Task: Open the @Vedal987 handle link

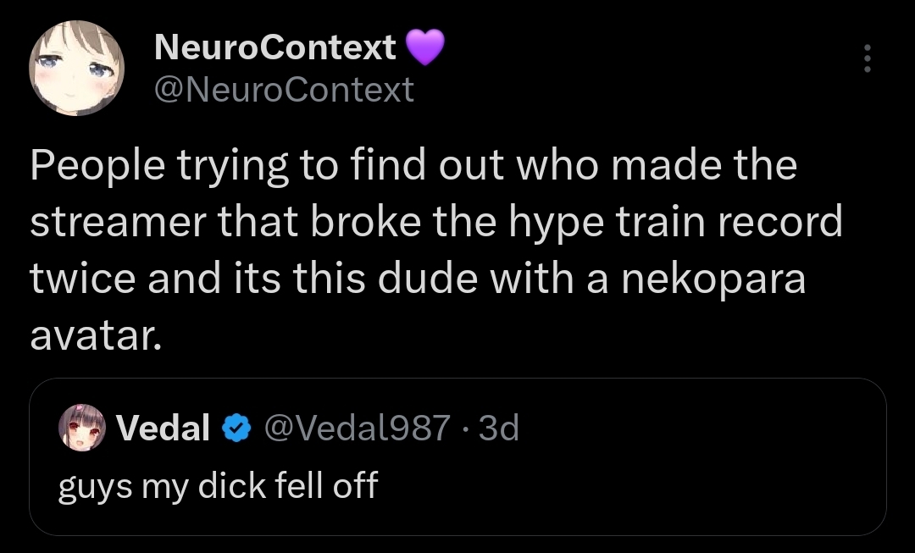Action: 358,429
